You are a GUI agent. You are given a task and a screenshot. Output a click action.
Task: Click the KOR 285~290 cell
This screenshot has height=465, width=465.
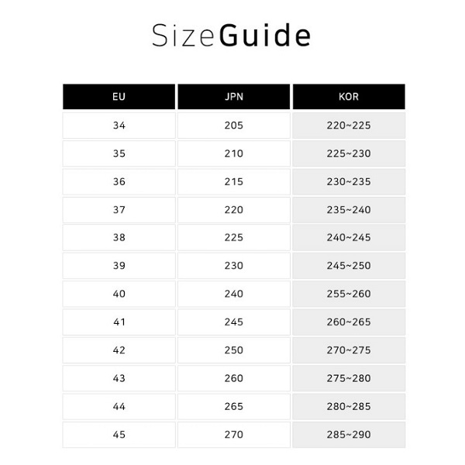(x=349, y=435)
